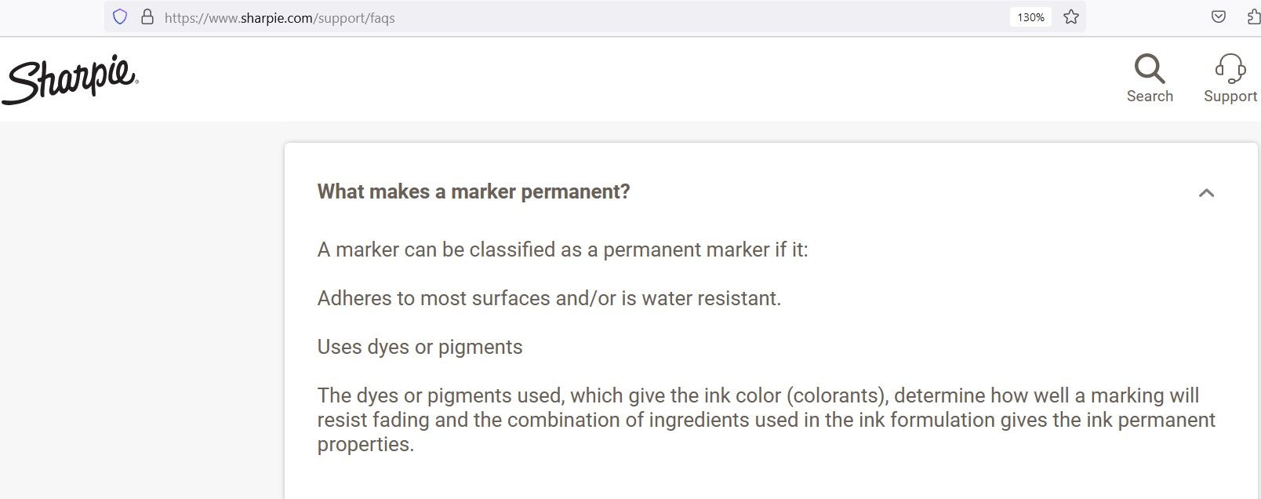
Task: Open the Search magnifying glass icon
Action: click(x=1150, y=69)
